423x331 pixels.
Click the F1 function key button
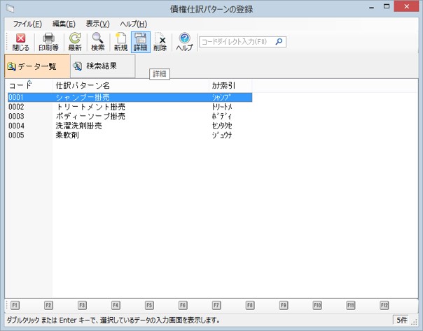tap(15, 305)
